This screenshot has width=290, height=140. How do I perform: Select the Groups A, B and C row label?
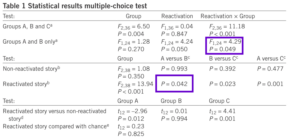click(x=28, y=26)
